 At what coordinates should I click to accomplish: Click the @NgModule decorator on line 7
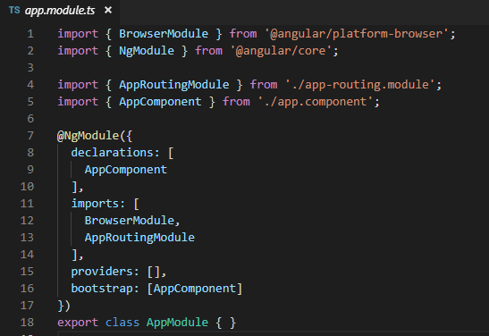point(88,136)
